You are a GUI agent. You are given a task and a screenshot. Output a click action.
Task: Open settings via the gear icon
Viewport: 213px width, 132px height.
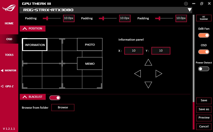tap(186, 4)
